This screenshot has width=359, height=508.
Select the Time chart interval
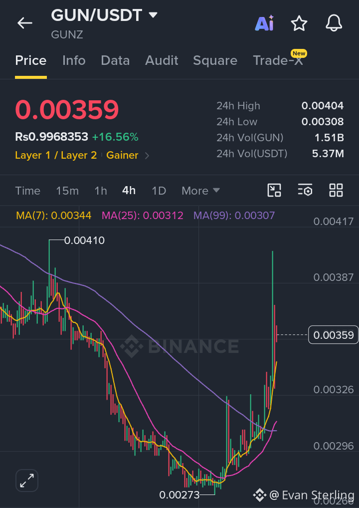coord(27,191)
